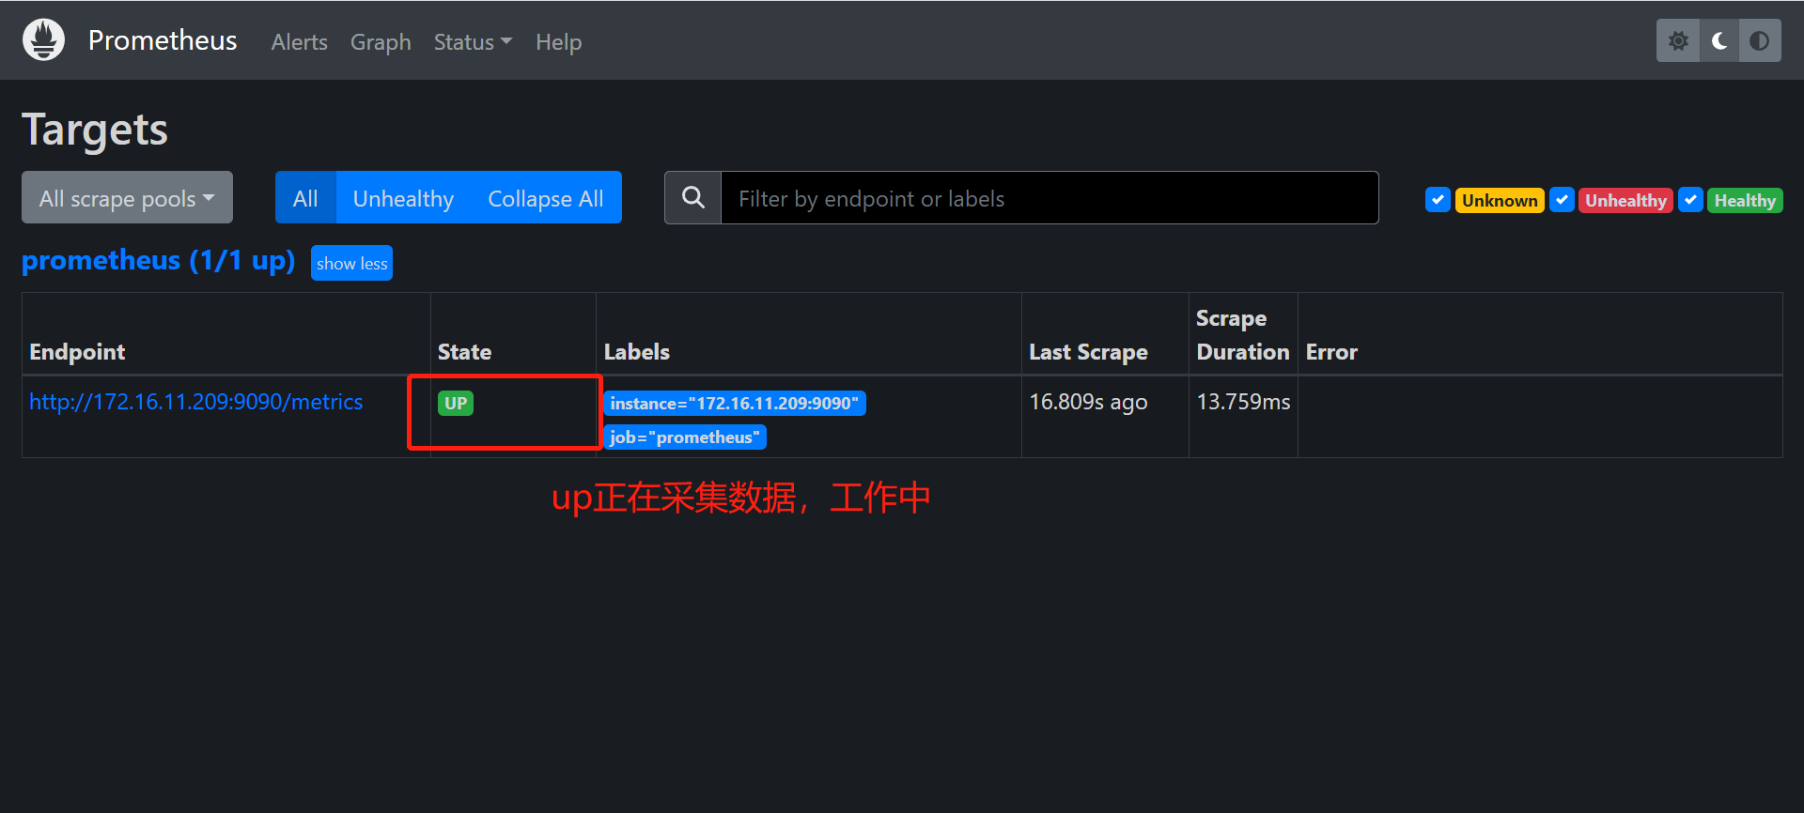The width and height of the screenshot is (1804, 813).
Task: Click the "16.809s ago" last scrape value
Action: tap(1088, 402)
